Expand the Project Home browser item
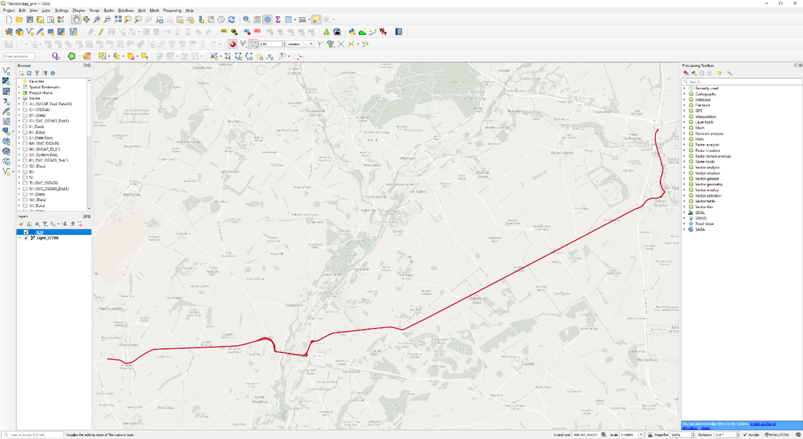 click(x=19, y=93)
